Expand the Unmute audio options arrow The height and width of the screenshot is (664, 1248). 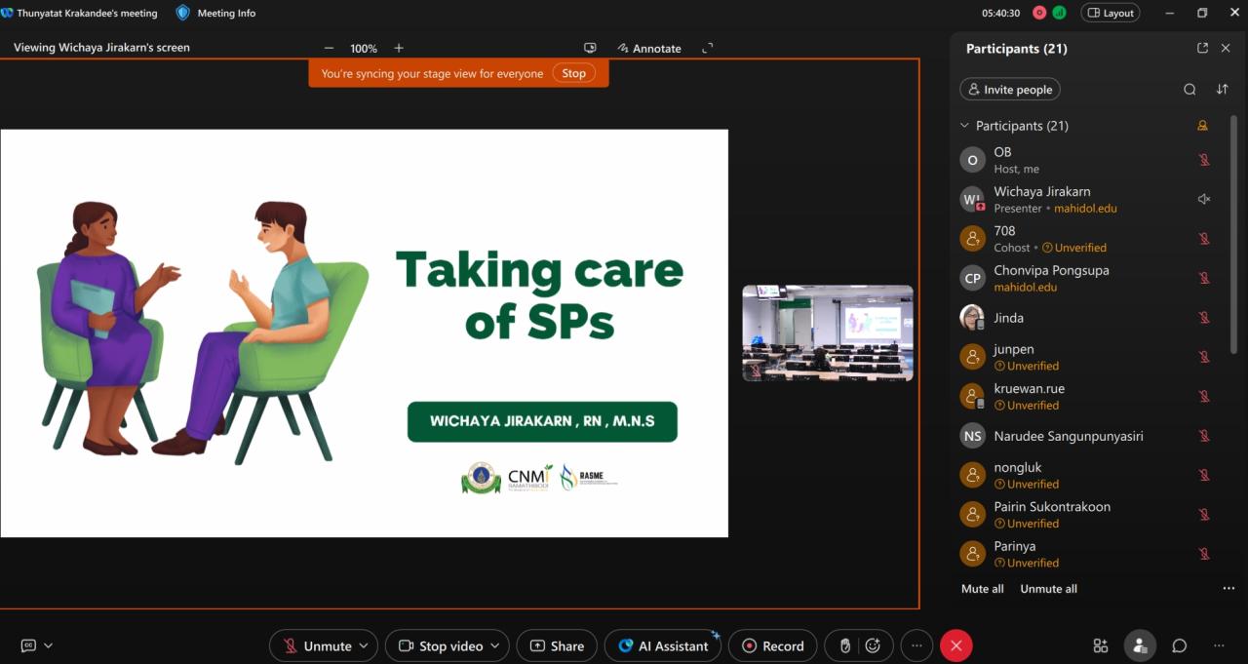point(364,645)
